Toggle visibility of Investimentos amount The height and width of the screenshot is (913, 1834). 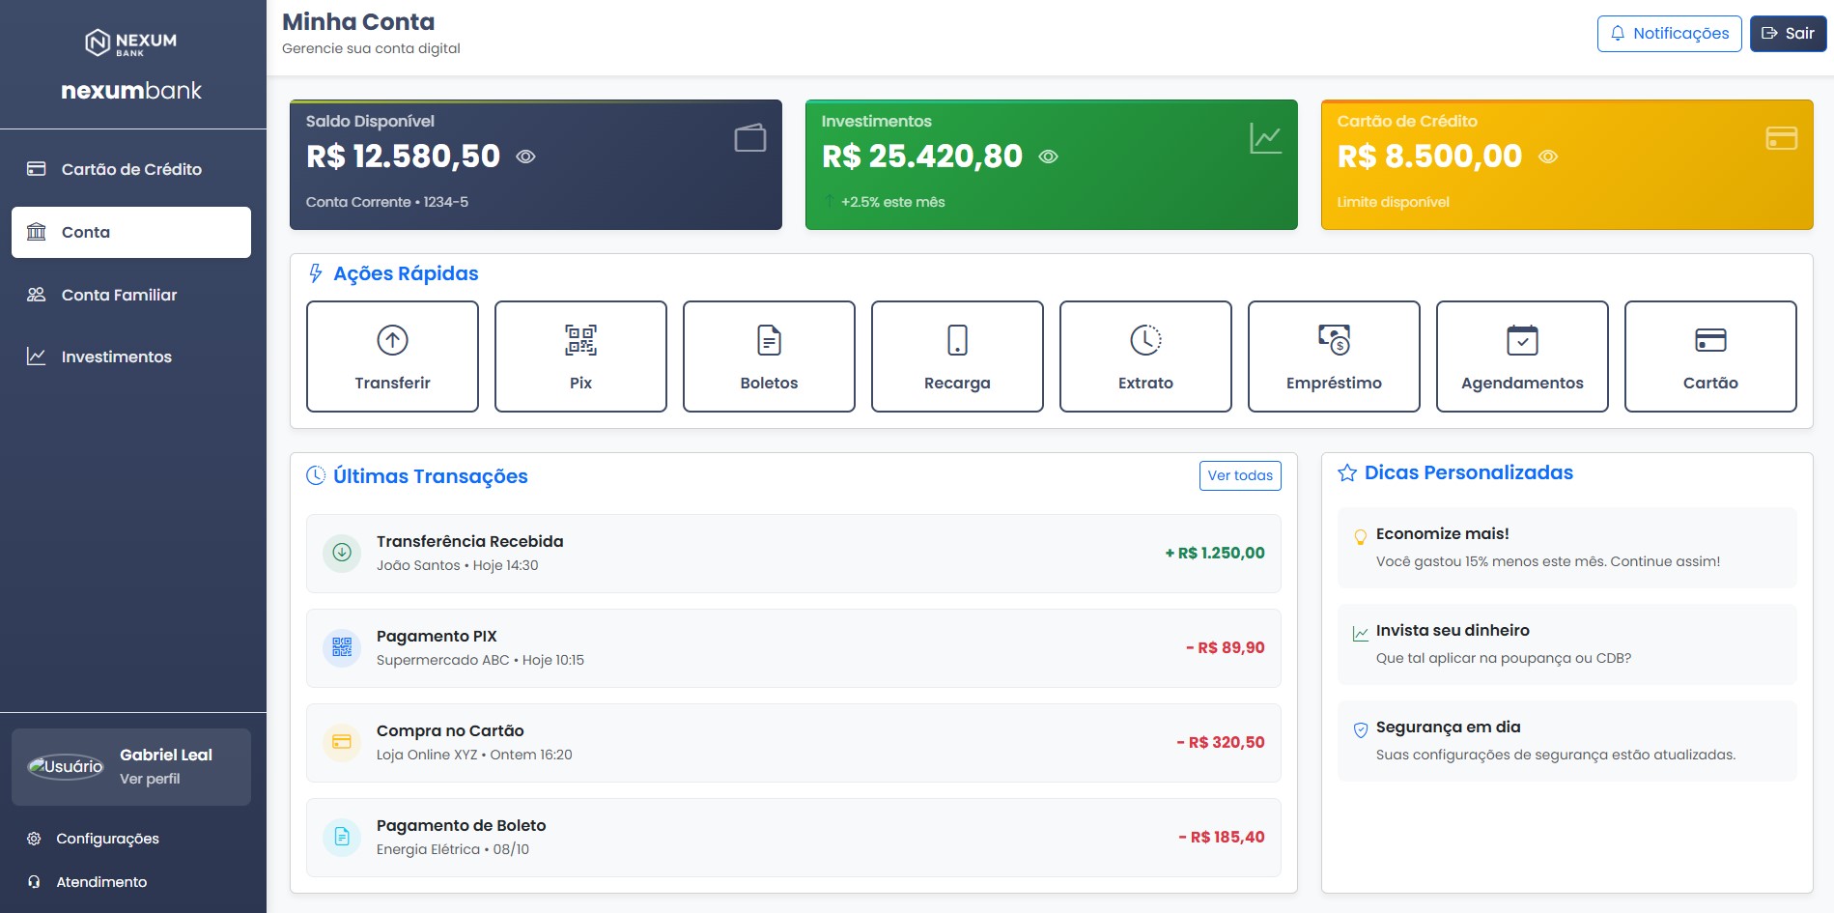pos(1048,157)
